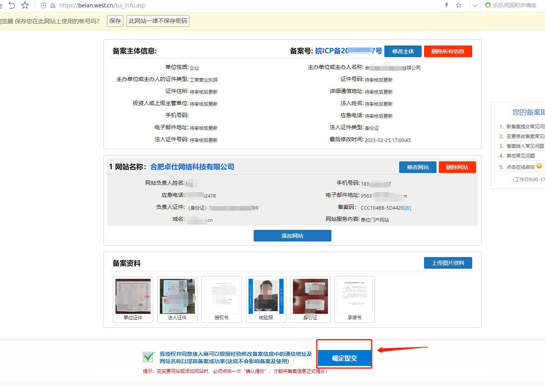Viewport: 545px width, 385px height.
Task: Open the news headline 乐乐死因初步确定
Action: (x=515, y=5)
